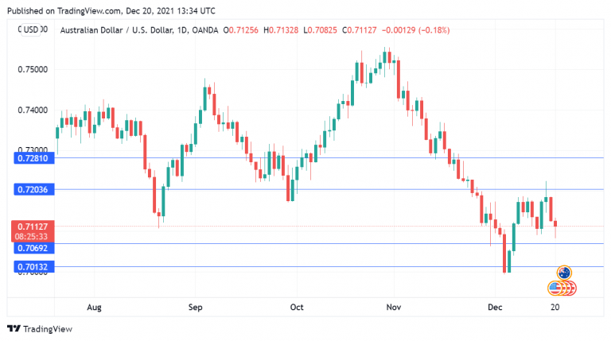Click the US flag economic event icons

click(x=562, y=287)
